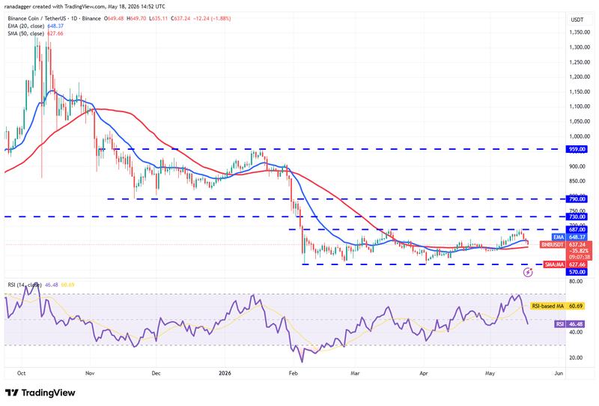Click the Mar label on time axis

coord(355,373)
